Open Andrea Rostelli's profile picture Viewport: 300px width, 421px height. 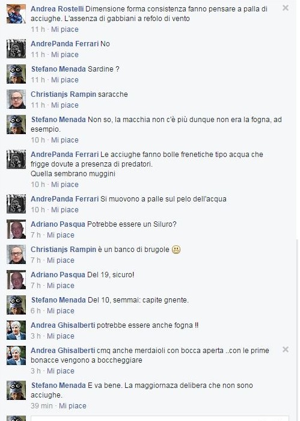16,14
